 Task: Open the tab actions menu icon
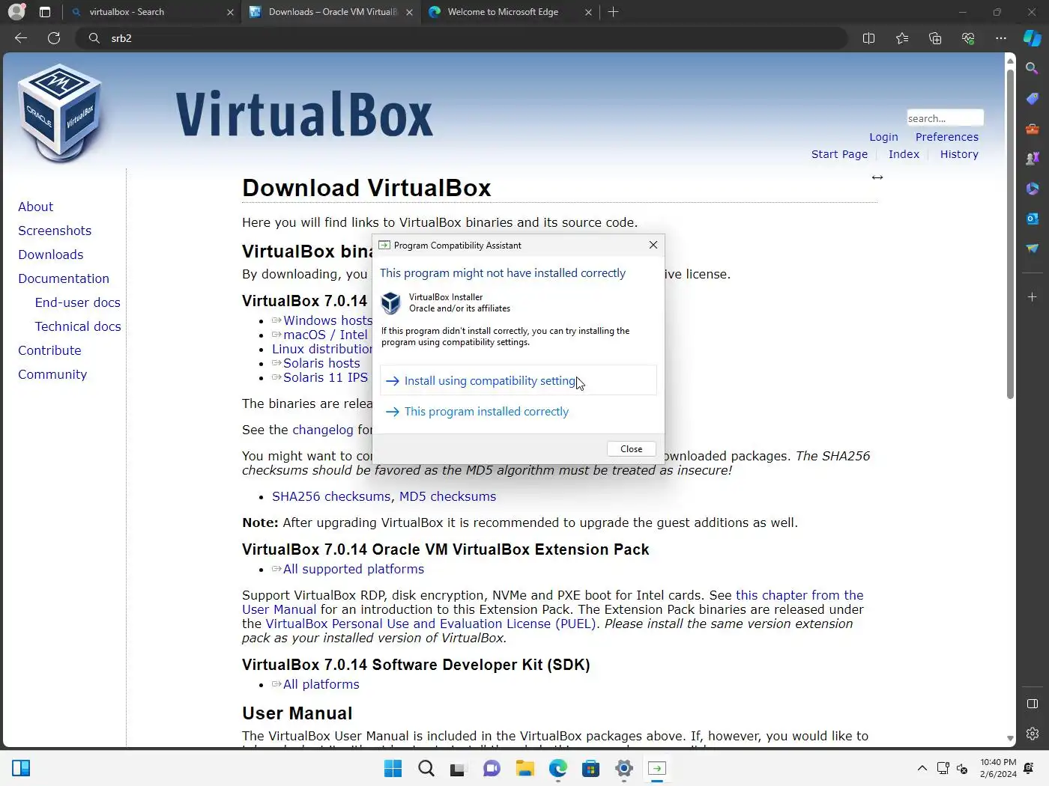45,12
